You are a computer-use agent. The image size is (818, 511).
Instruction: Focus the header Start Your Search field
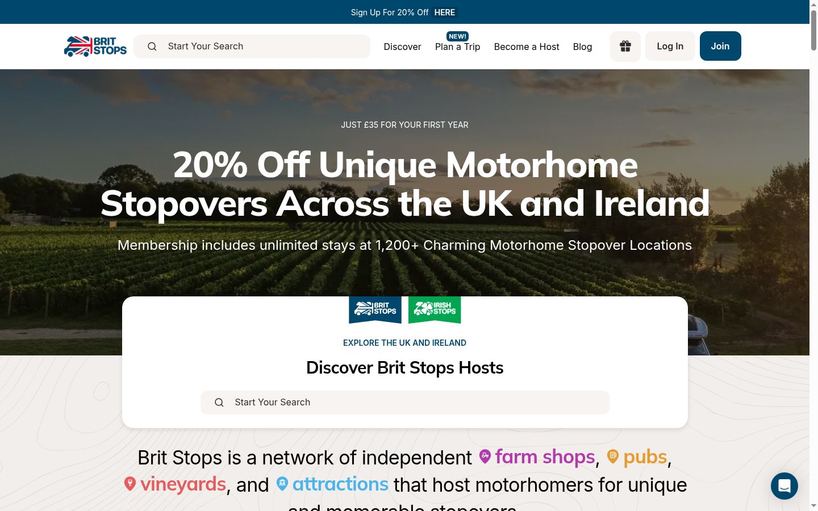coord(252,47)
